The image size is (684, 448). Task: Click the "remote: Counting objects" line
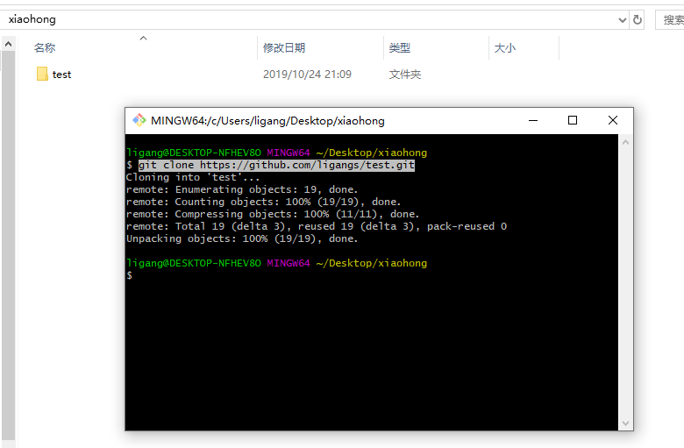coord(263,202)
